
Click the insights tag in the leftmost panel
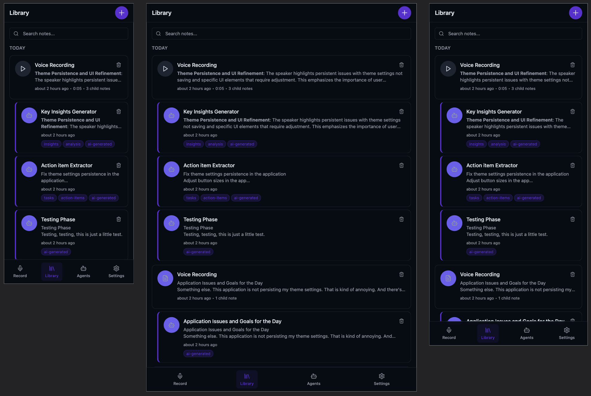pos(51,144)
